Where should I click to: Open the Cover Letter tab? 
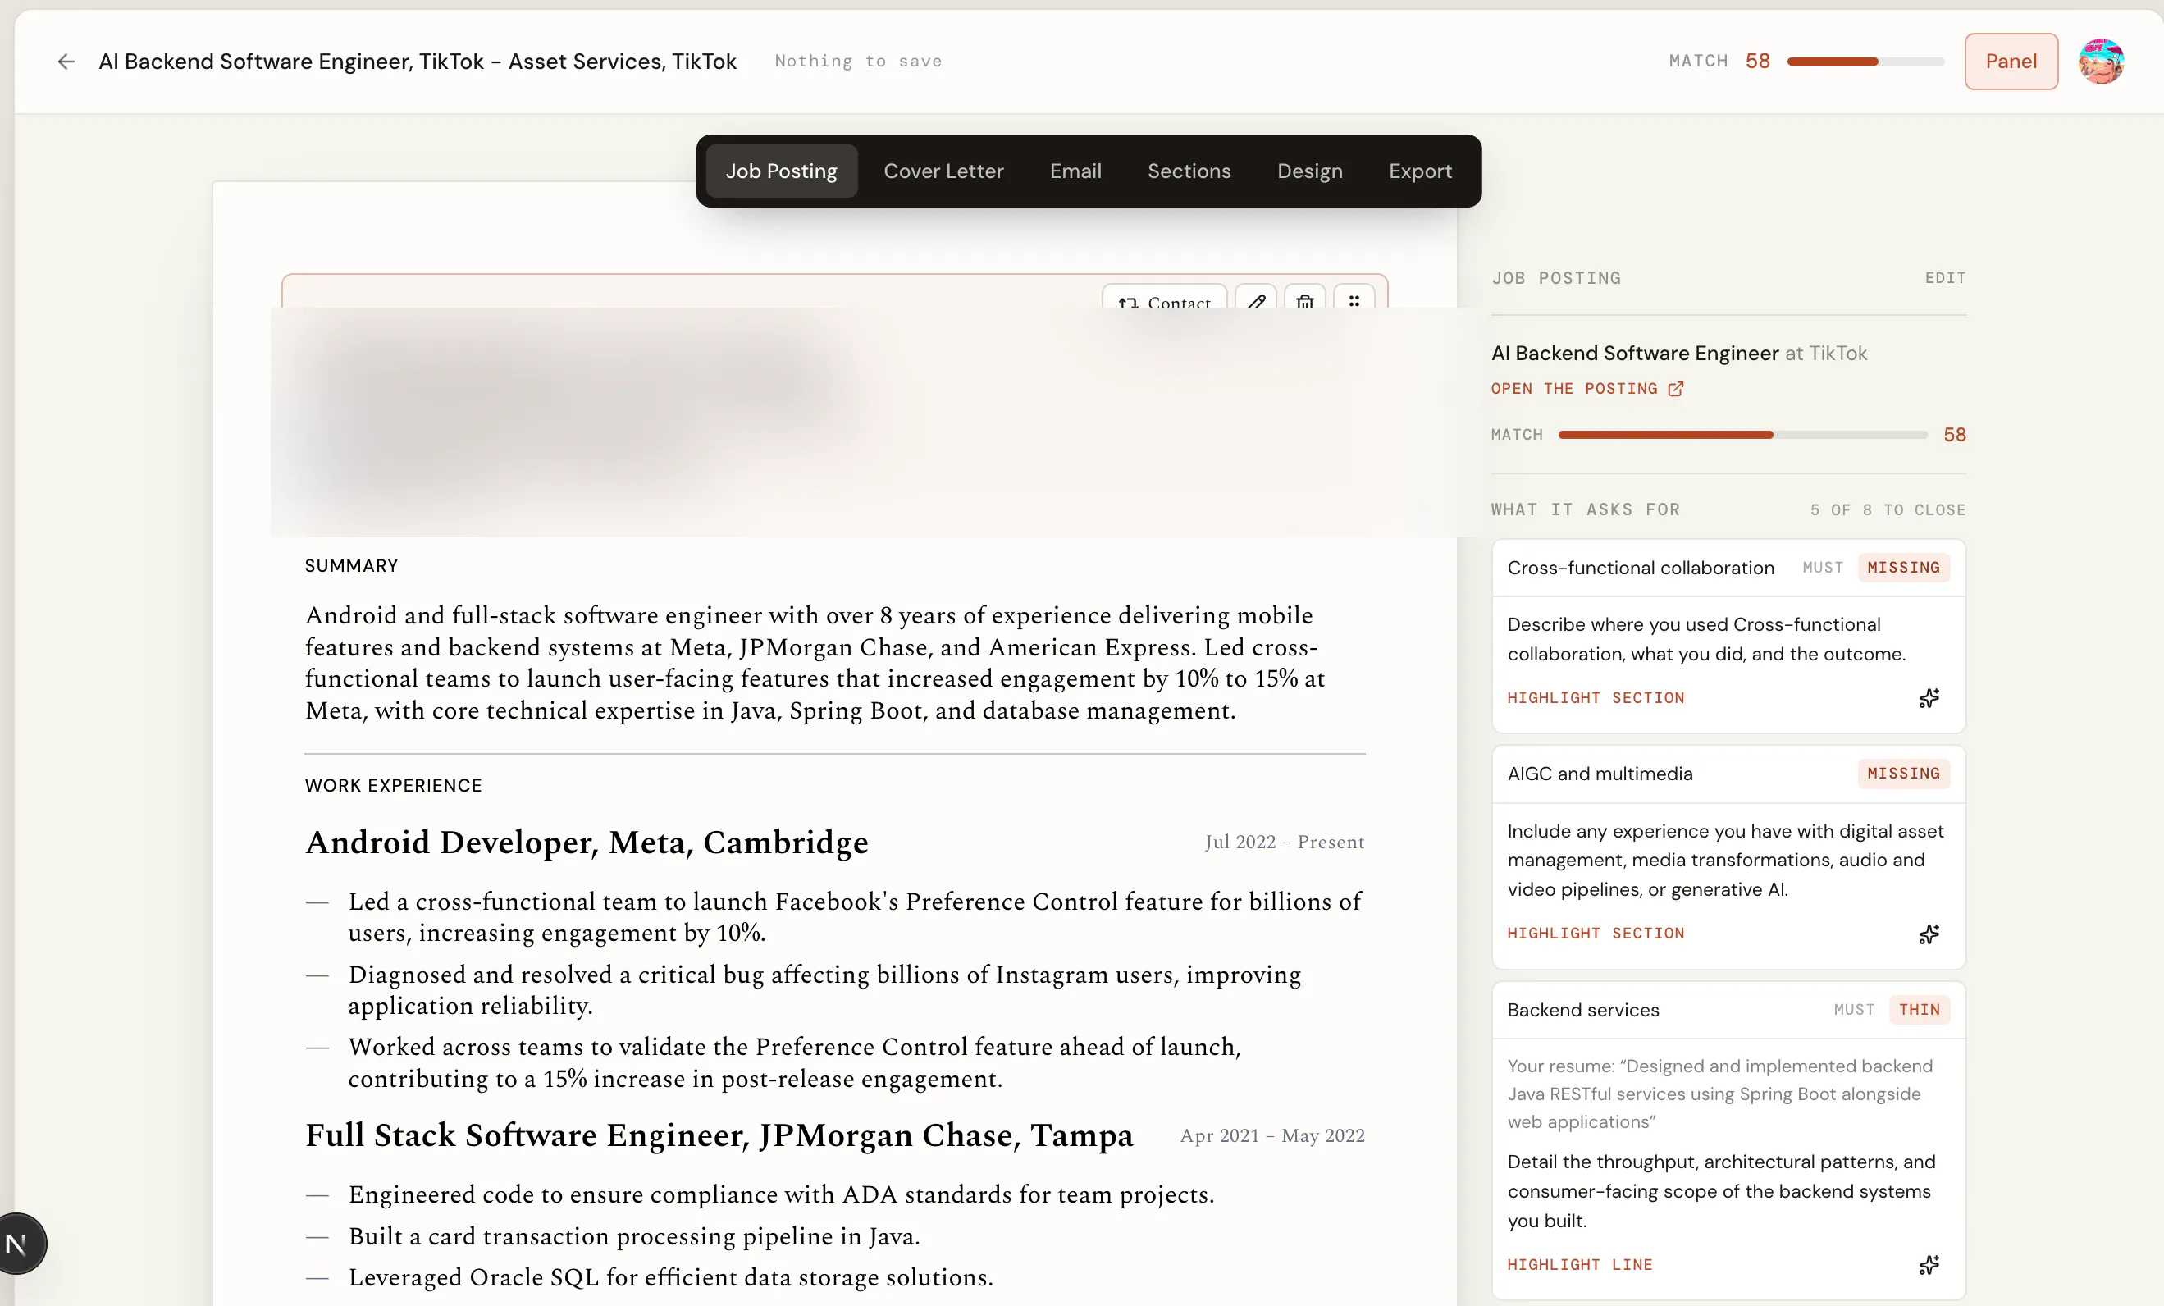tap(943, 171)
